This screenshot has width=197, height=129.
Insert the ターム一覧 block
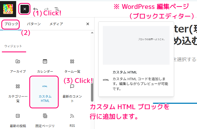click(x=72, y=66)
